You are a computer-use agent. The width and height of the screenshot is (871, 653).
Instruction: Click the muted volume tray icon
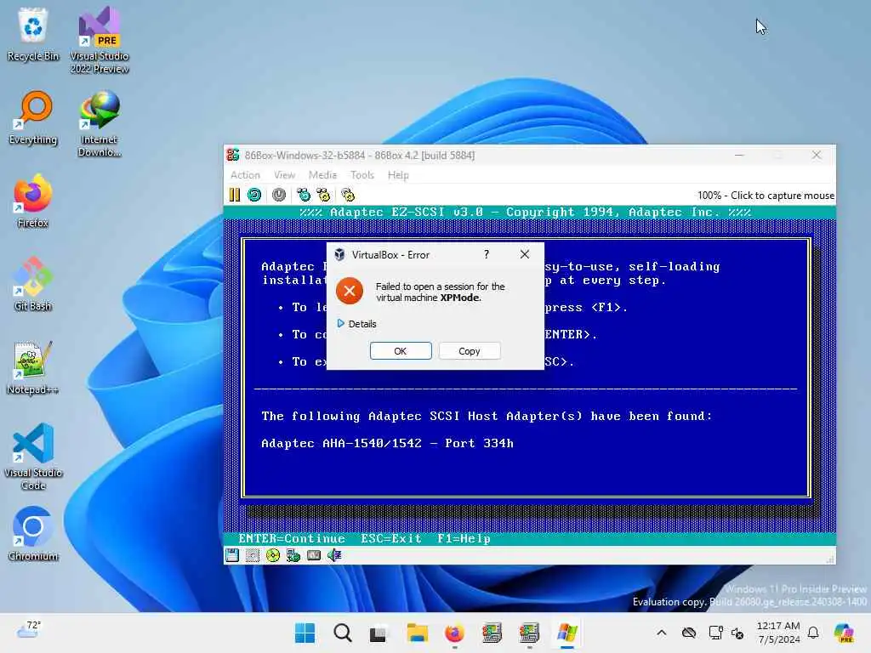coord(737,633)
